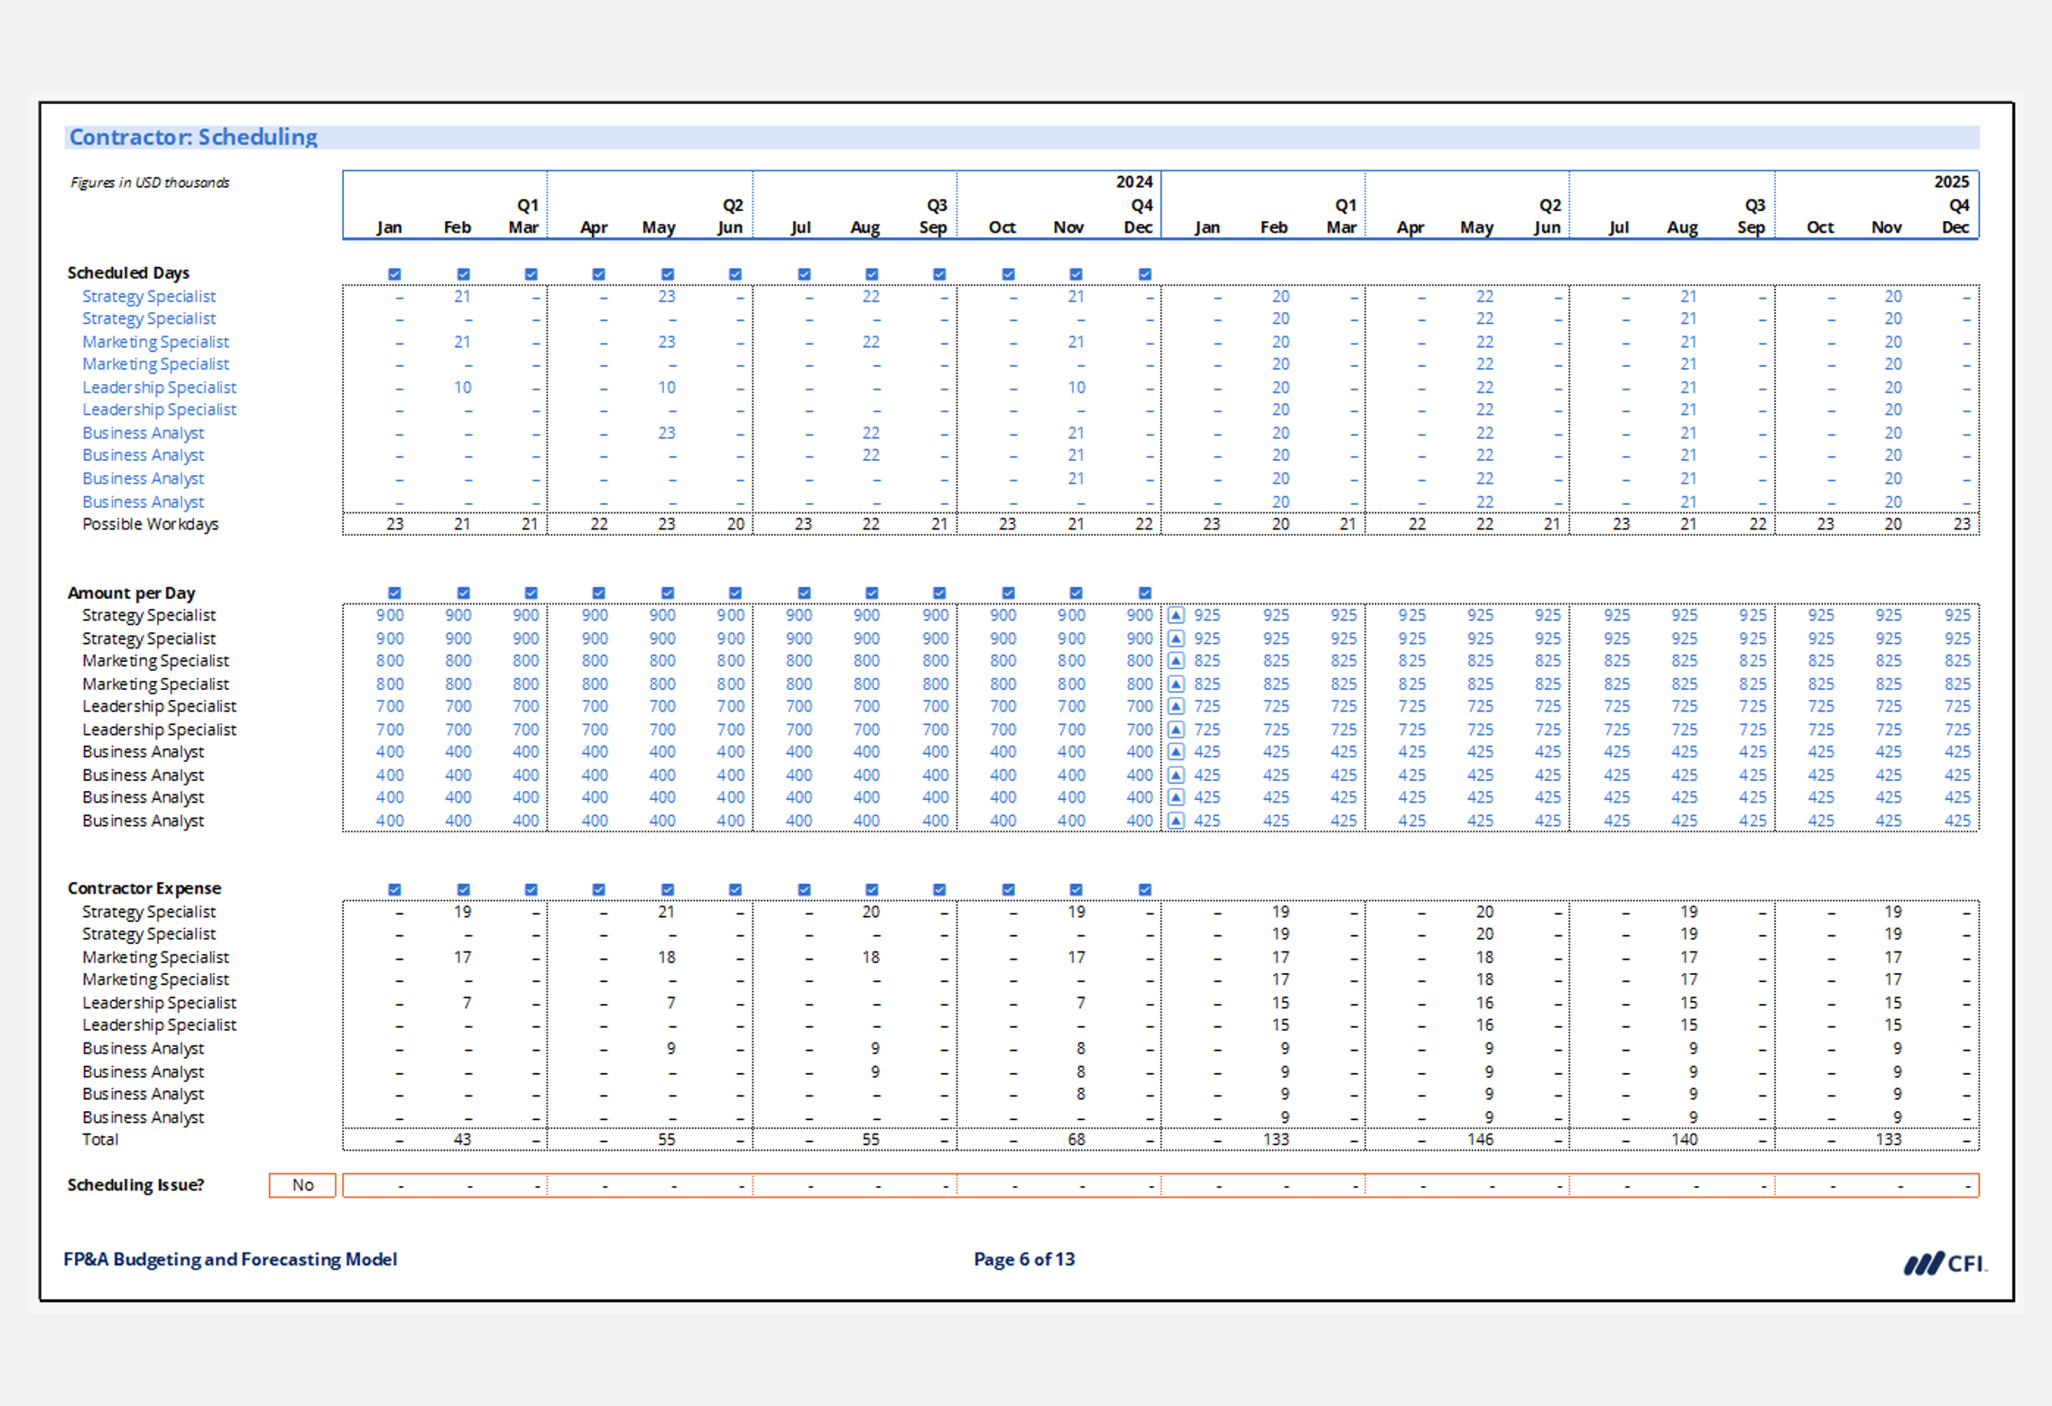
Task: Click the 2024 year header label
Action: tap(1133, 182)
